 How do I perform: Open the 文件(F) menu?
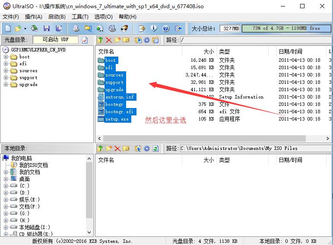tap(11, 17)
